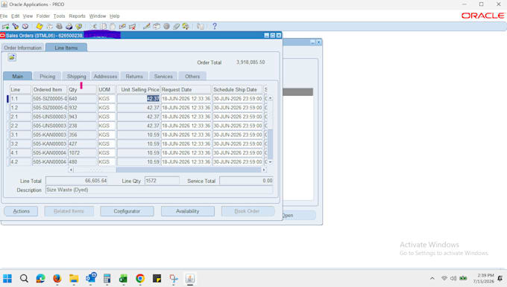
Task: Click the Delete Record red-X icon
Action: 132,27
